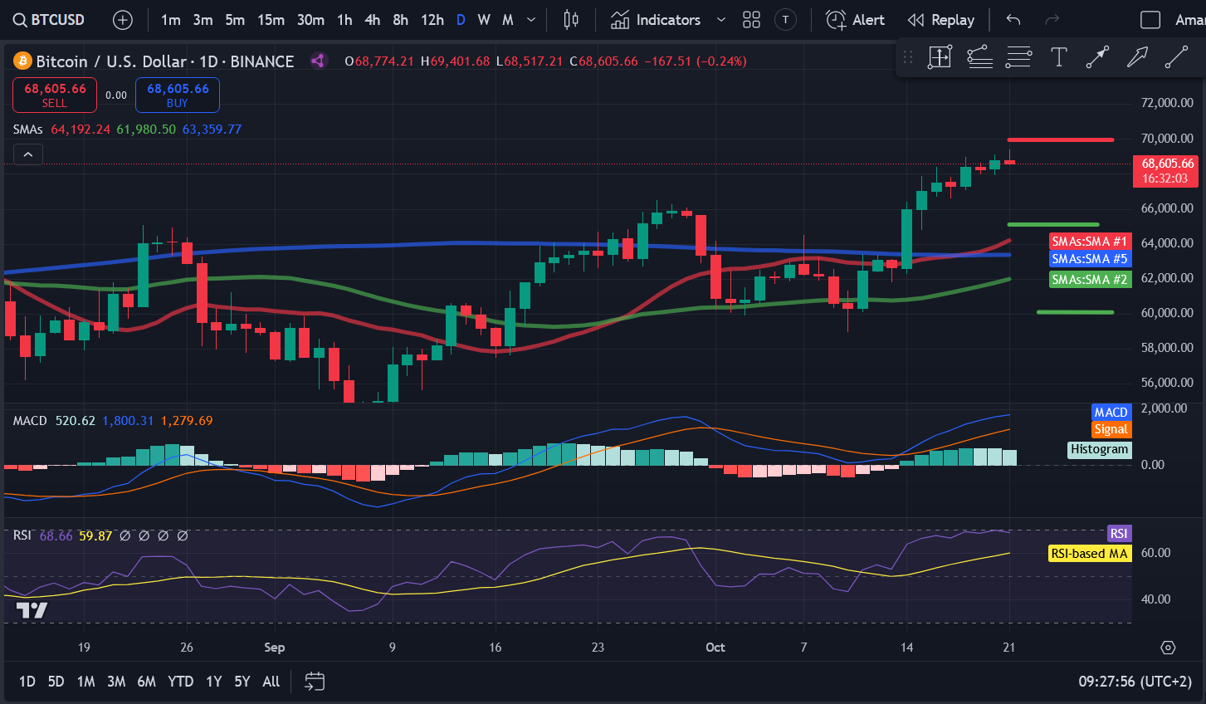Image resolution: width=1206 pixels, height=704 pixels.
Task: Switch chart to 1m interval
Action: [171, 20]
